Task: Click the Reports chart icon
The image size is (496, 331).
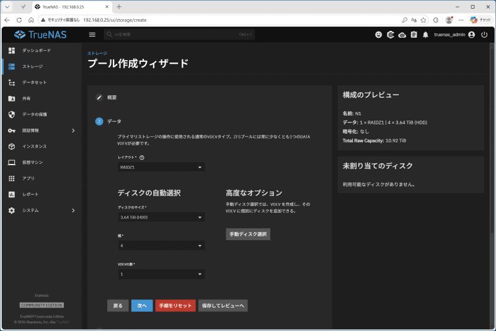Action: (x=12, y=194)
